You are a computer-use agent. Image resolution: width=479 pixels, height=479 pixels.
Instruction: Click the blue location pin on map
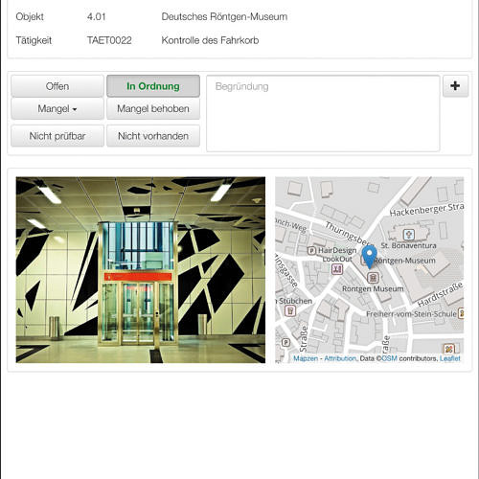[370, 257]
